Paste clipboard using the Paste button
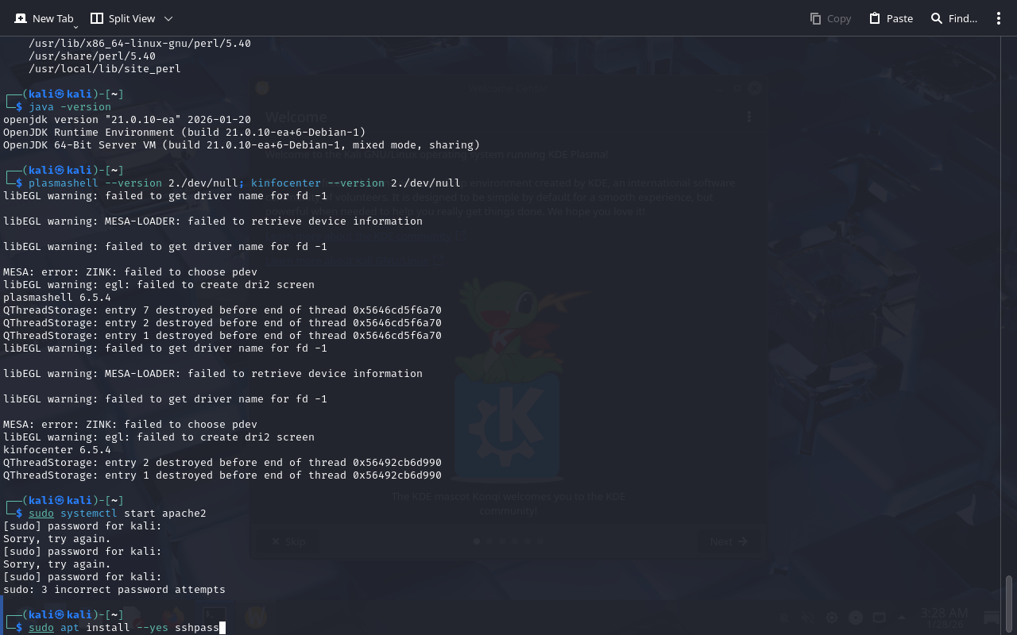The image size is (1017, 635). pos(891,18)
